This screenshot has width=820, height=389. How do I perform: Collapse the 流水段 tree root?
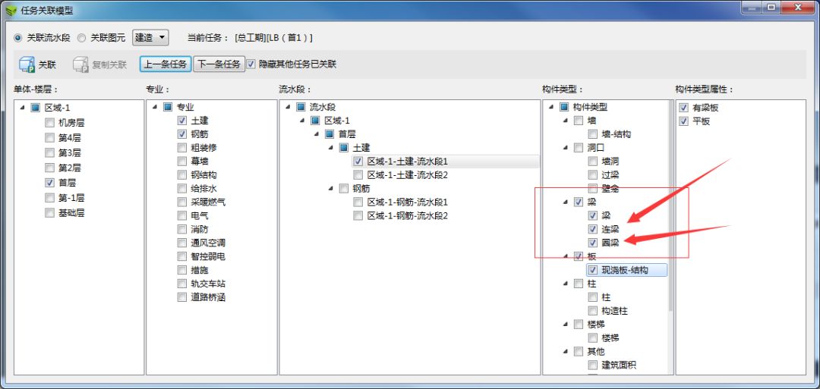click(288, 107)
